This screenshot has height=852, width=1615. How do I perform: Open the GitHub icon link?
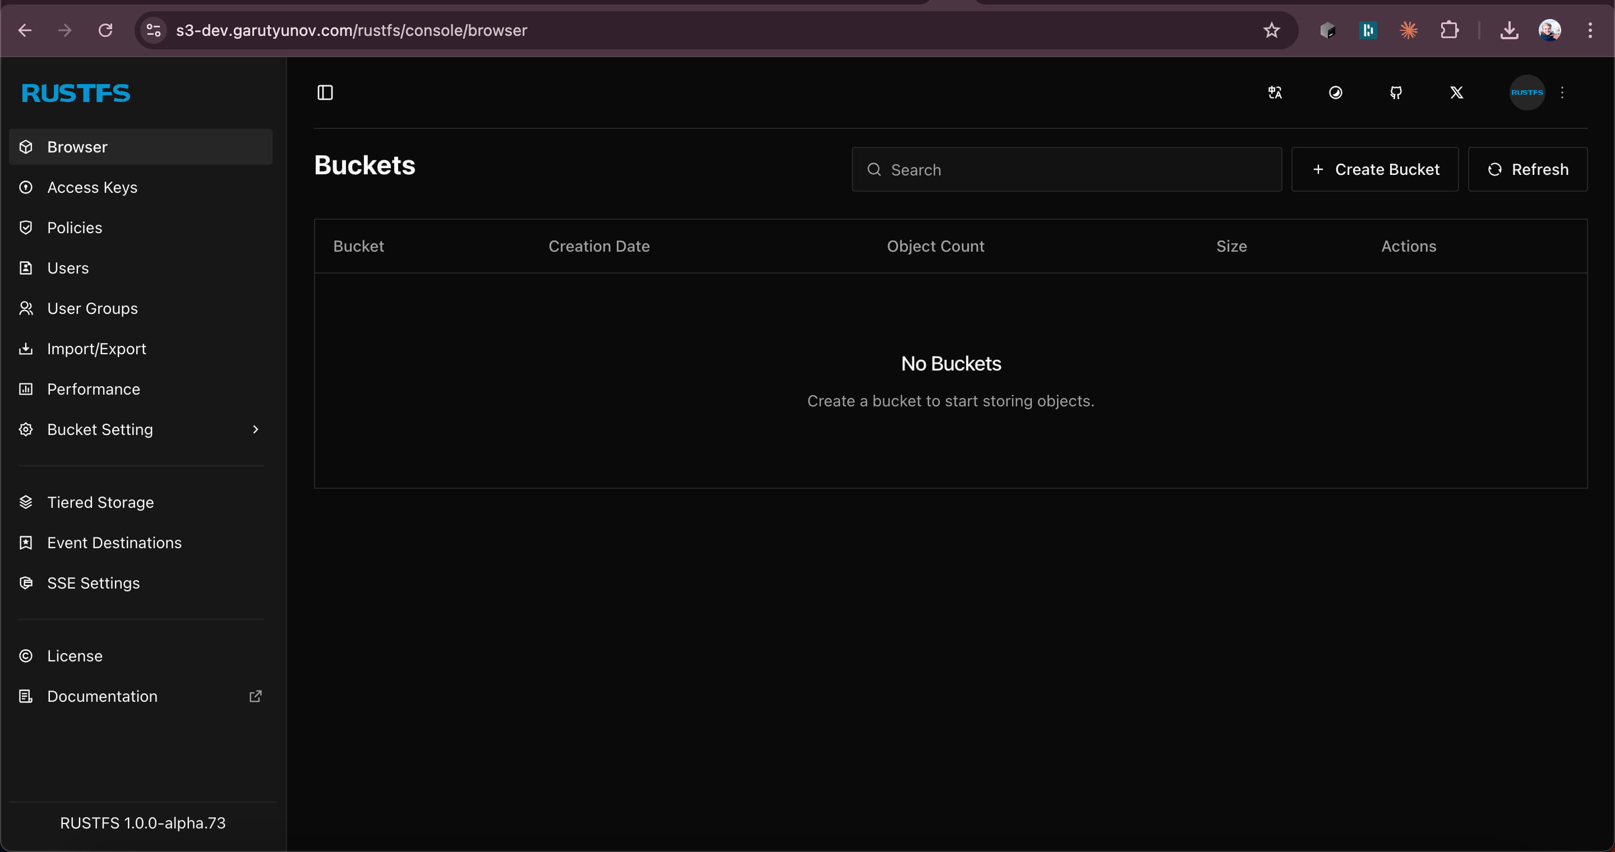point(1396,92)
